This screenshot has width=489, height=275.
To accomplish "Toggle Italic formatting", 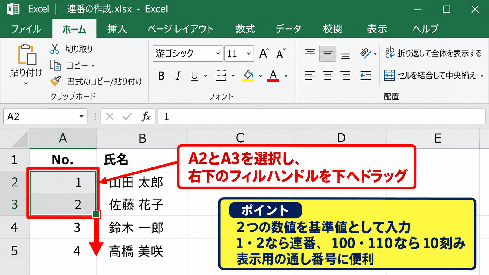I will pos(178,76).
